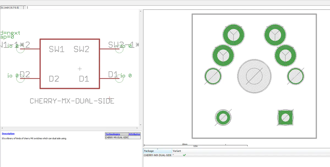Click the horizontal scroll right arrow

(137, 128)
